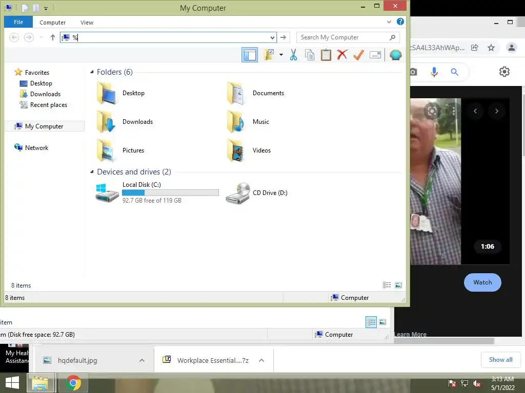
Task: Go forward with the Forward arrow
Action: (x=29, y=37)
